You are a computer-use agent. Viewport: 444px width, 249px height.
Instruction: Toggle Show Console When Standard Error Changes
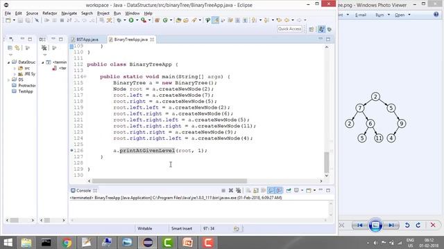pos(279,191)
